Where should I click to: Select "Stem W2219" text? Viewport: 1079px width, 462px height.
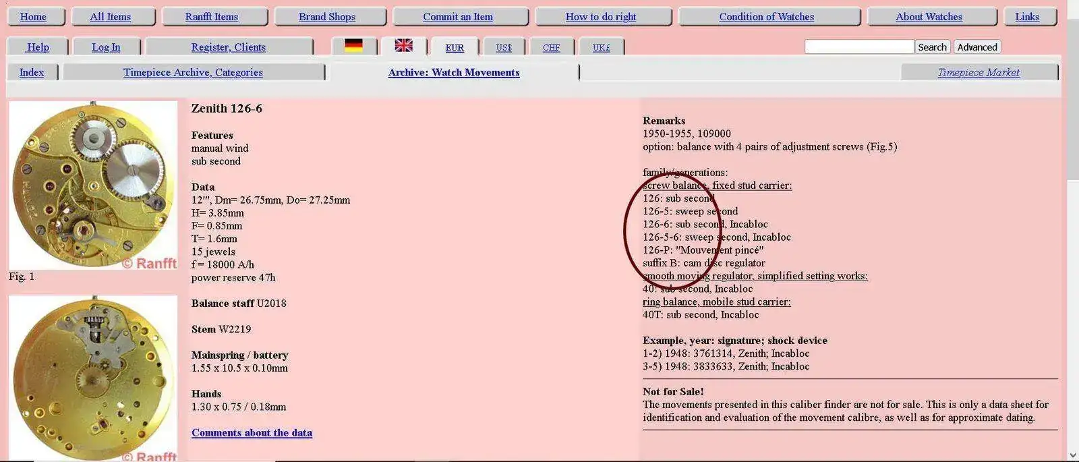pos(221,329)
